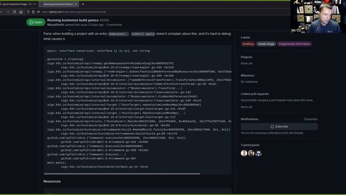The height and width of the screenshot is (195, 346).
Task: Close the Running kustomize build panics tab
Action: (76, 4)
